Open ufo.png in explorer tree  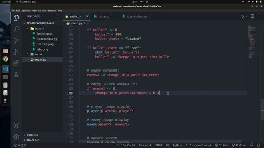42,49
